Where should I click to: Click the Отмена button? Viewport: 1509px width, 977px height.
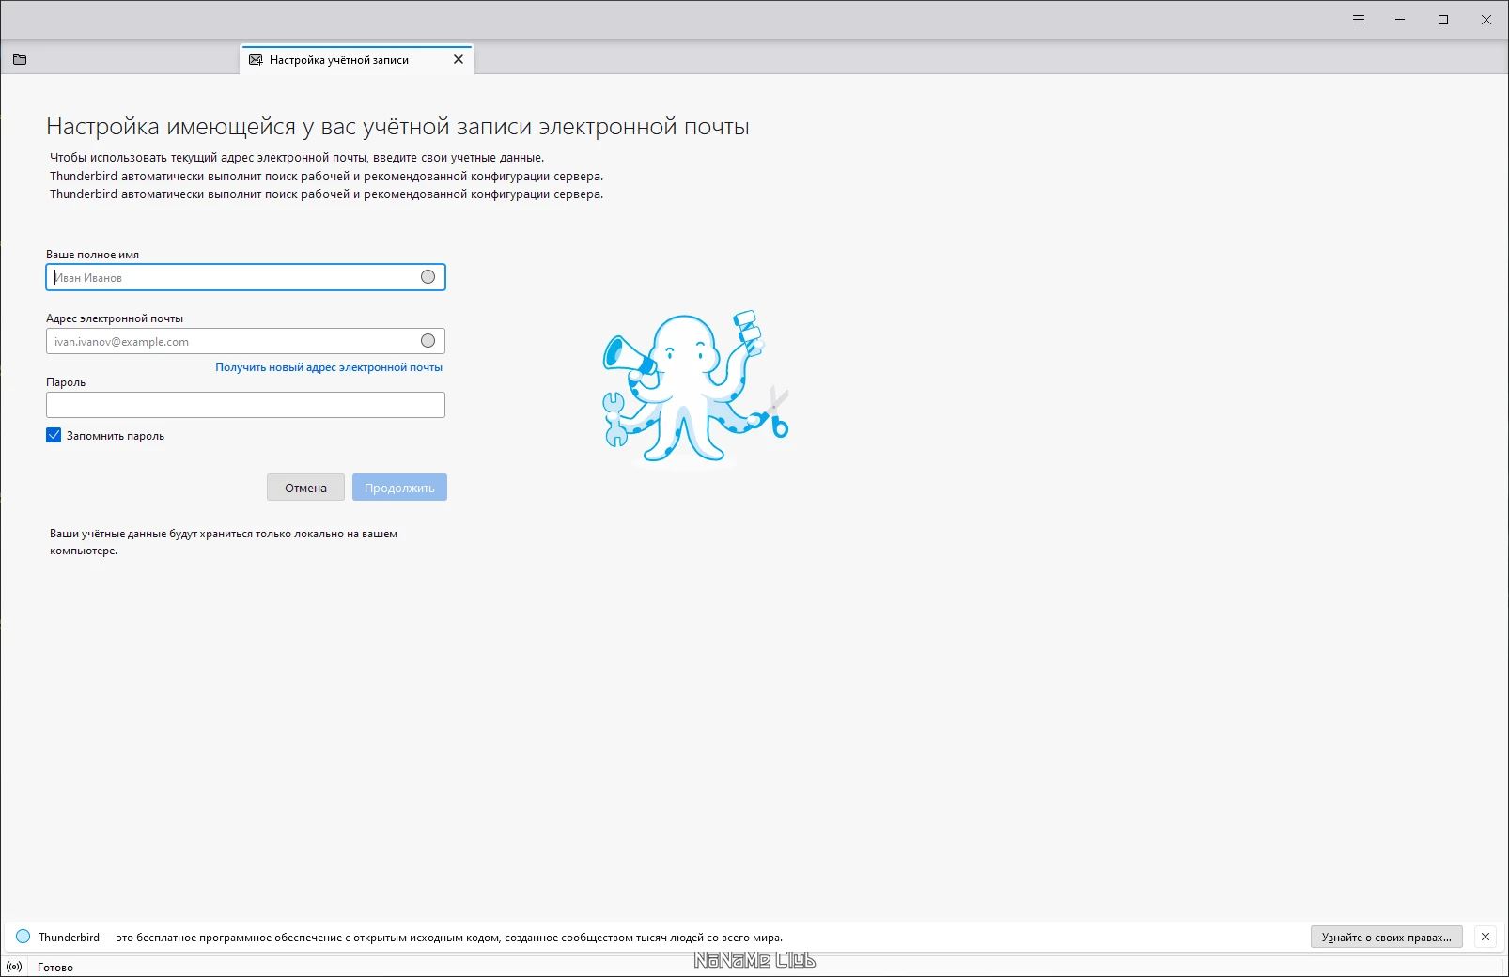305,488
